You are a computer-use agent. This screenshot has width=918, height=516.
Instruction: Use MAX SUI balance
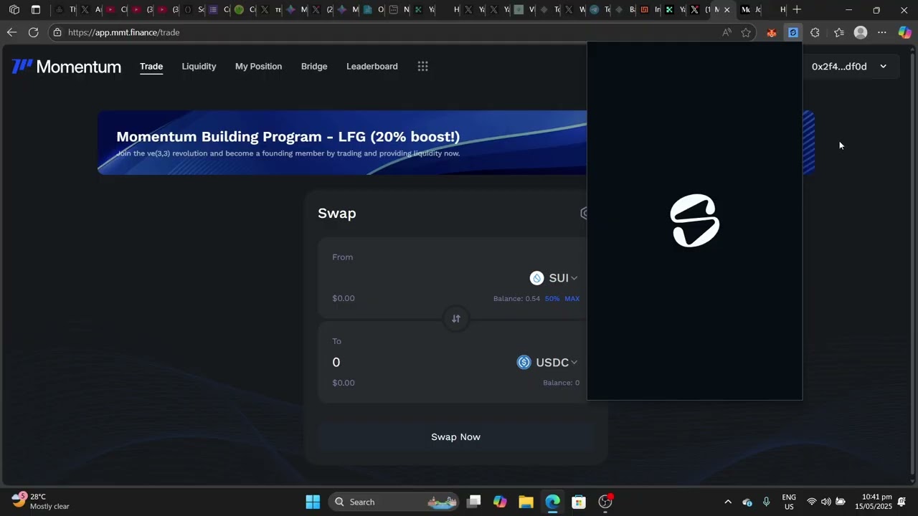coord(572,299)
